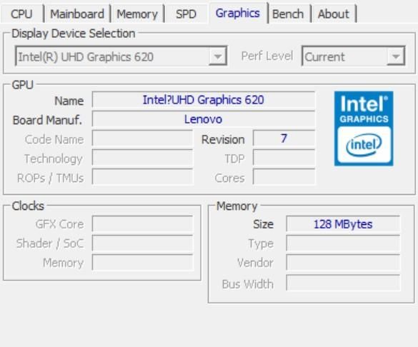Viewport: 418px width, 347px height.
Task: Click the empty GFX Core clock field
Action: click(x=142, y=224)
